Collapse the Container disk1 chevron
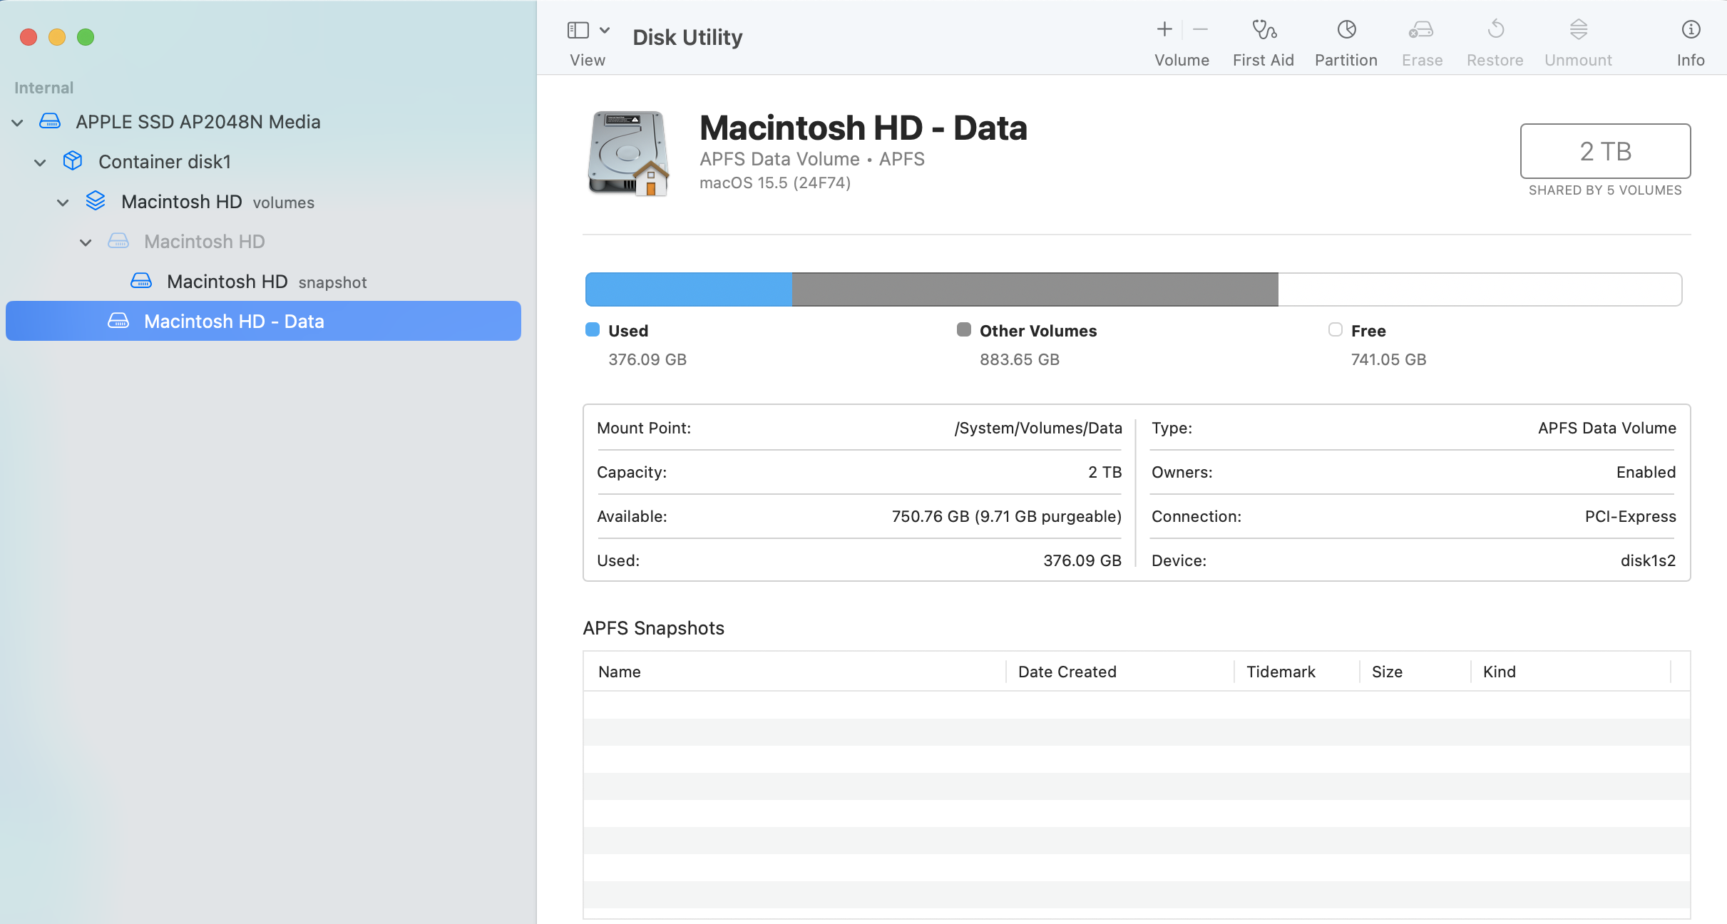 41,163
